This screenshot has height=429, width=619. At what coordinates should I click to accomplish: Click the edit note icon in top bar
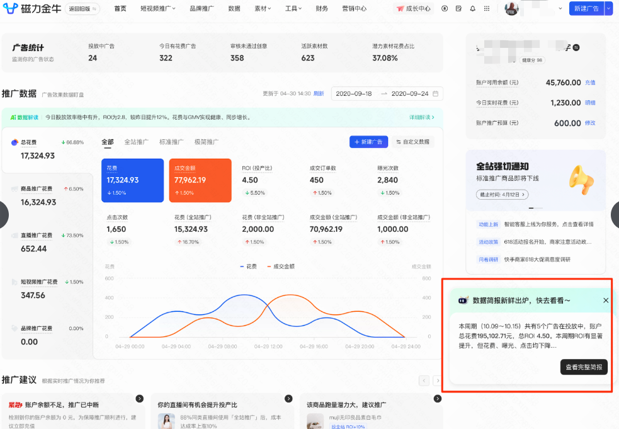point(458,8)
